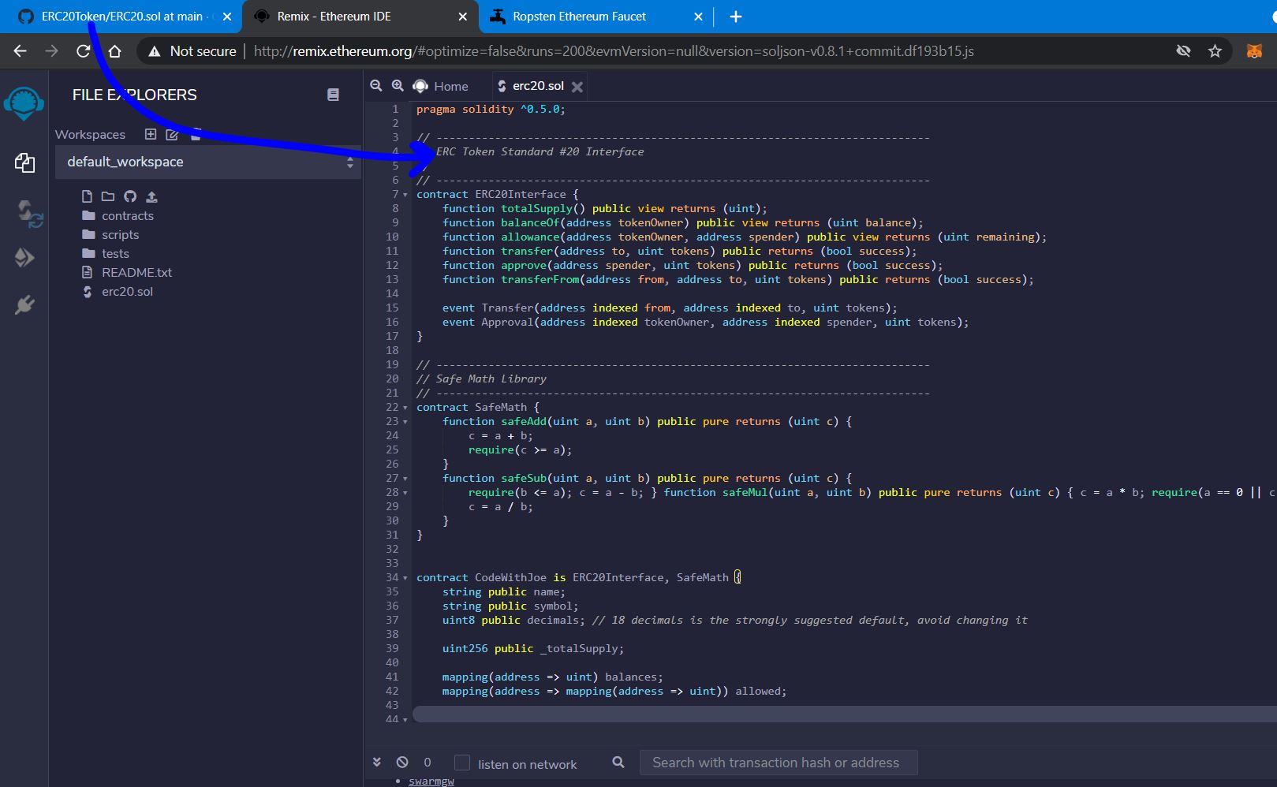Click the browser address bar URL
The image size is (1277, 787).
[614, 51]
